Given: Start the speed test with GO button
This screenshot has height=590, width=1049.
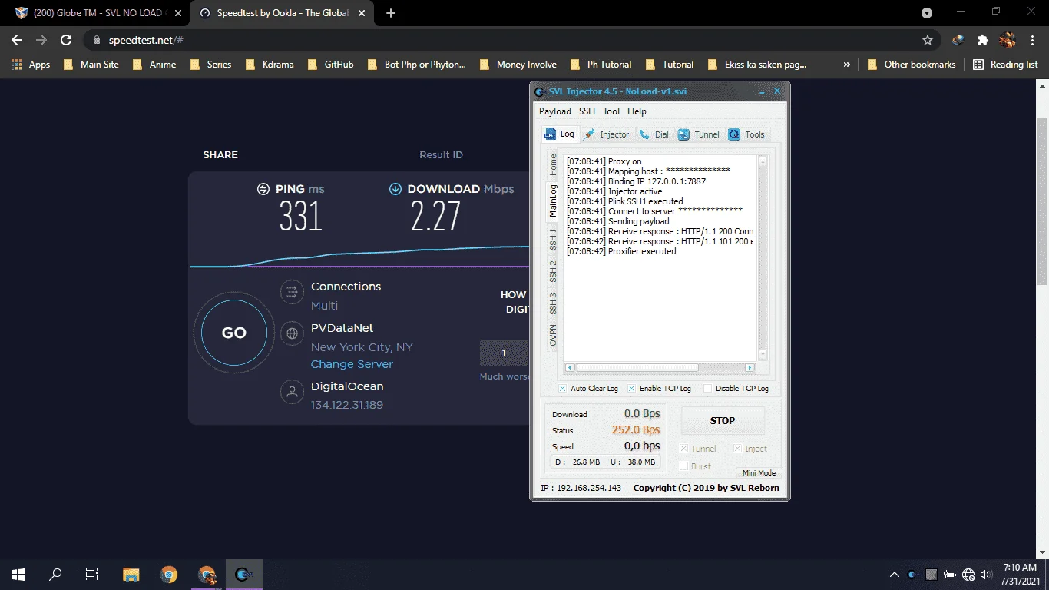Looking at the screenshot, I should tap(234, 333).
